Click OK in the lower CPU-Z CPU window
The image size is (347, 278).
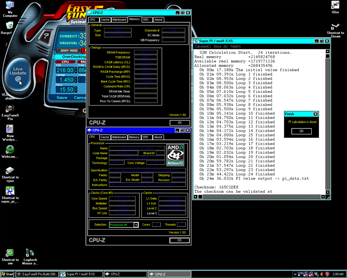pos(179,240)
